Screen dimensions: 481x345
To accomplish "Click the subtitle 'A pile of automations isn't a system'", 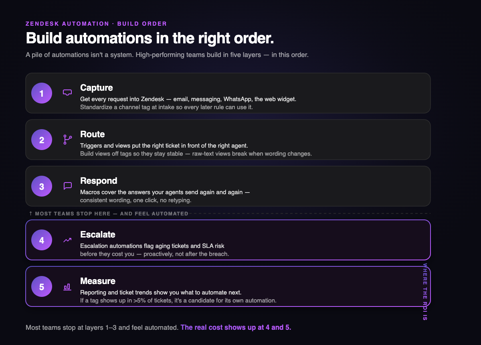I will [167, 55].
